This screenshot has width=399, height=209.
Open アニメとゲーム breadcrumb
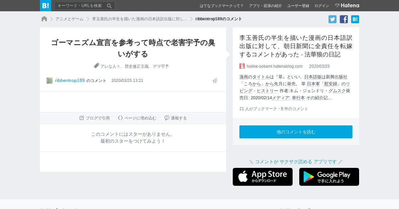[69, 19]
